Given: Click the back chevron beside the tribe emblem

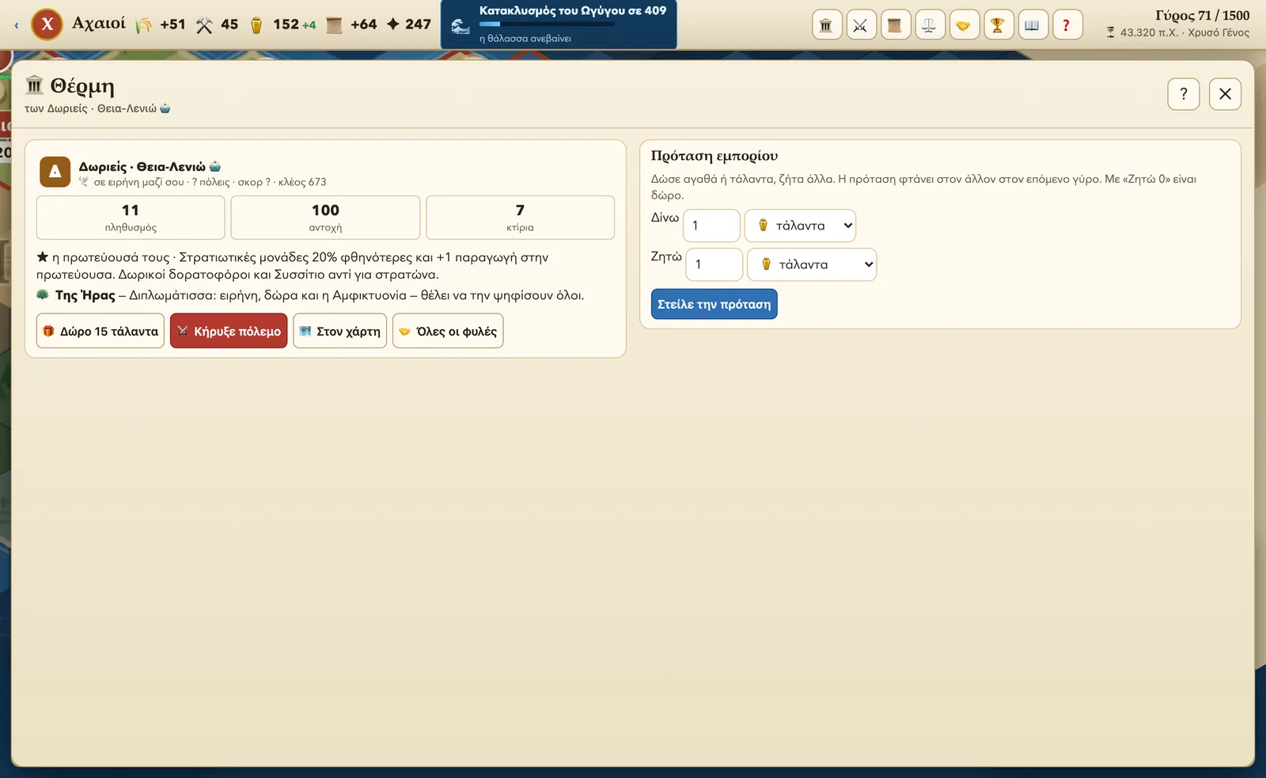Looking at the screenshot, I should [17, 25].
